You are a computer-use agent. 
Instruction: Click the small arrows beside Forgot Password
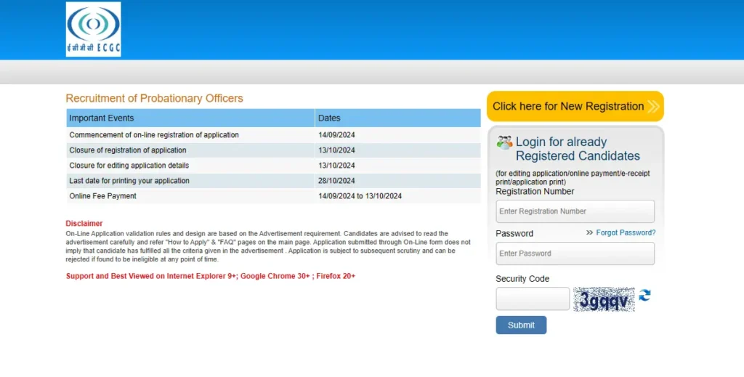(589, 233)
